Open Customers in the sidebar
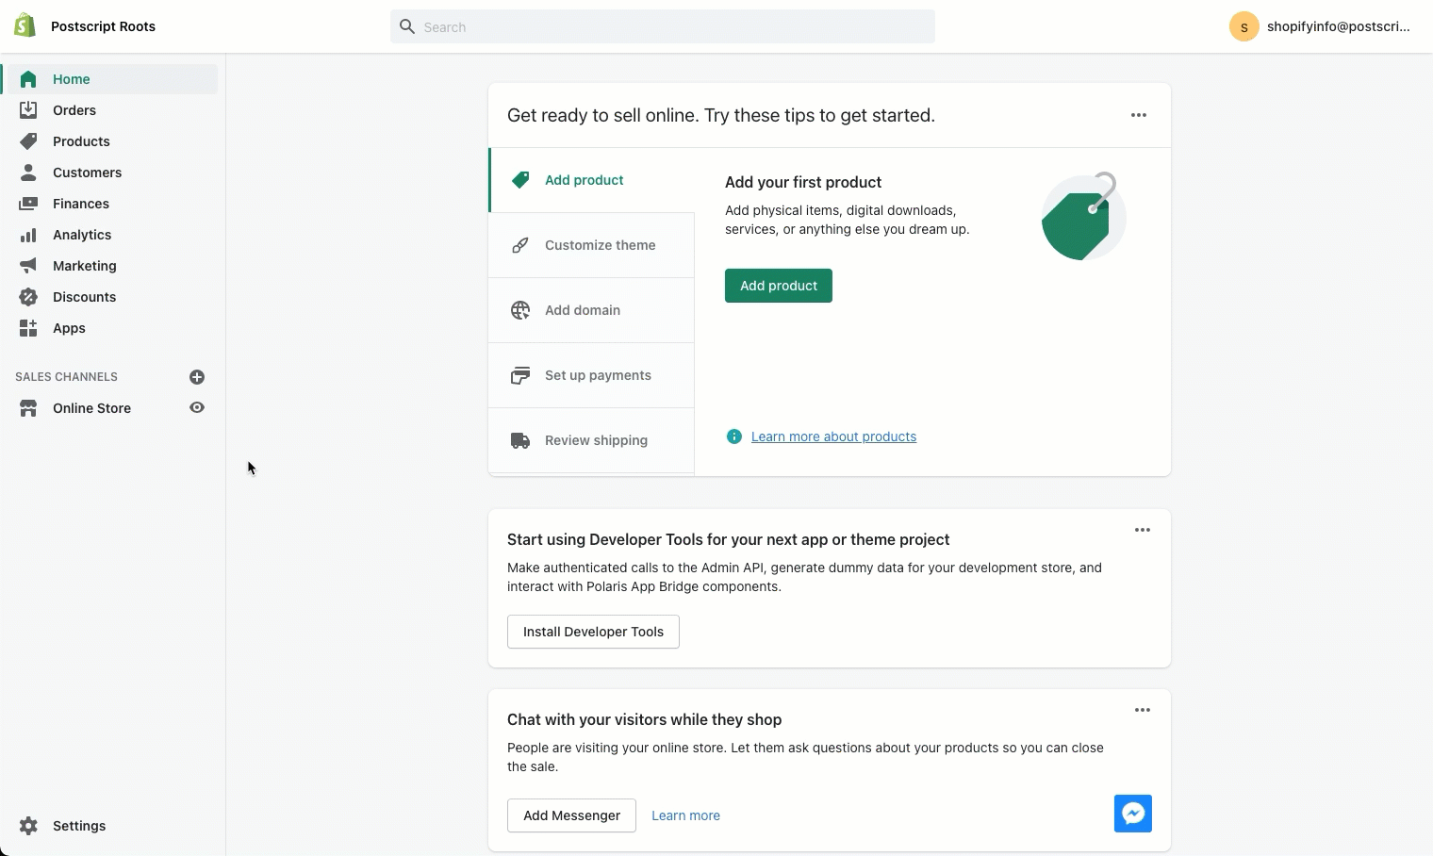This screenshot has width=1433, height=856. tap(112, 173)
